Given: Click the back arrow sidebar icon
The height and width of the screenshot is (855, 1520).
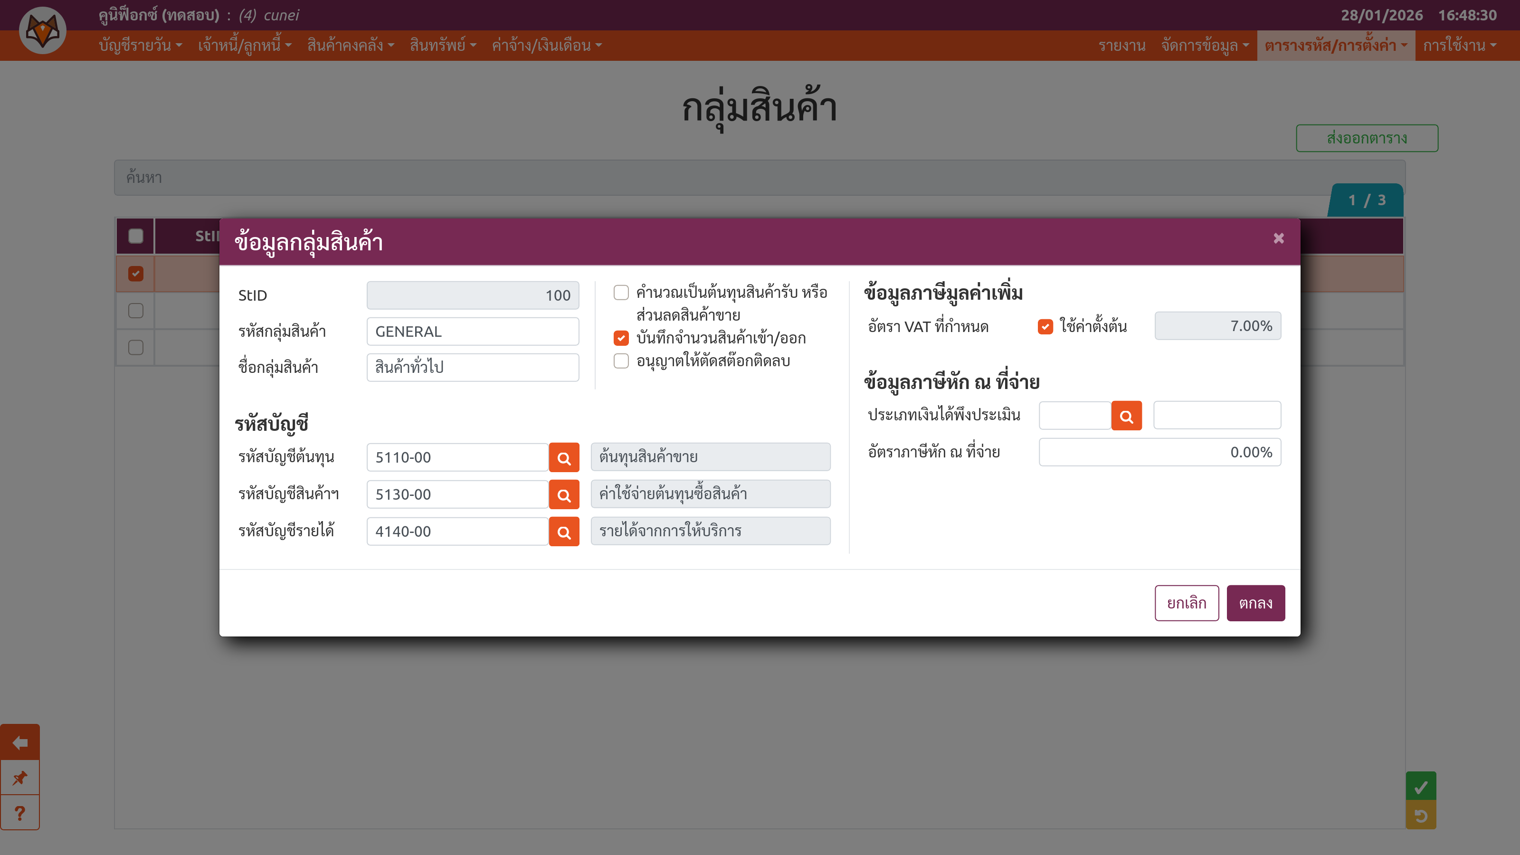Looking at the screenshot, I should tap(20, 742).
